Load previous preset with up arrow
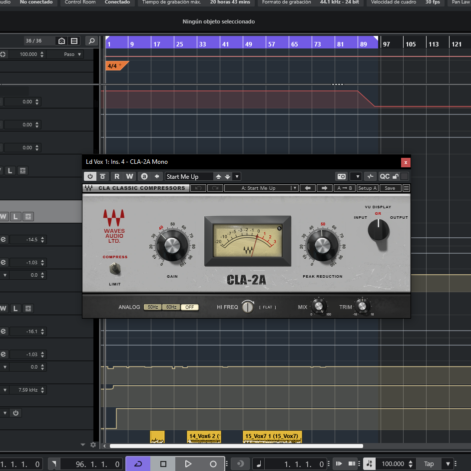Image resolution: width=471 pixels, height=471 pixels. coord(219,177)
